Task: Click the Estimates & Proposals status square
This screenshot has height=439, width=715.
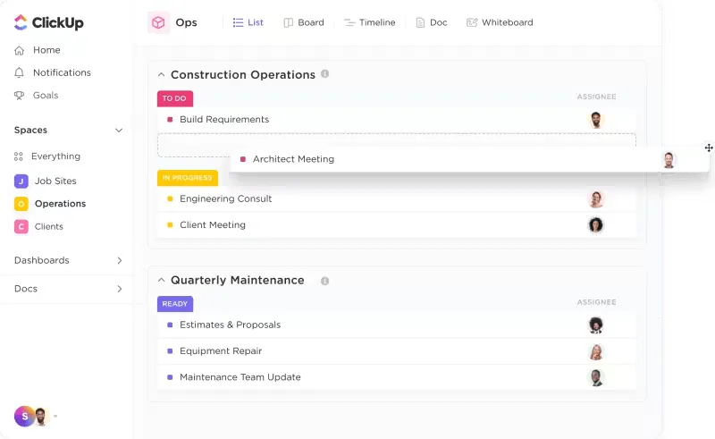Action: (x=170, y=325)
